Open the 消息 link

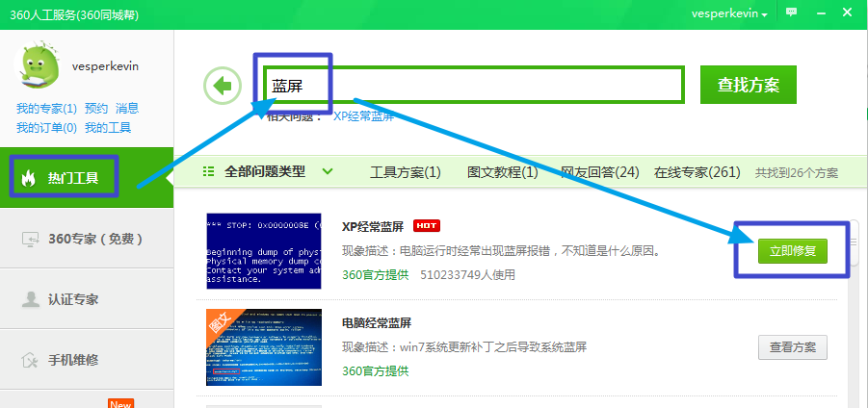(x=127, y=108)
